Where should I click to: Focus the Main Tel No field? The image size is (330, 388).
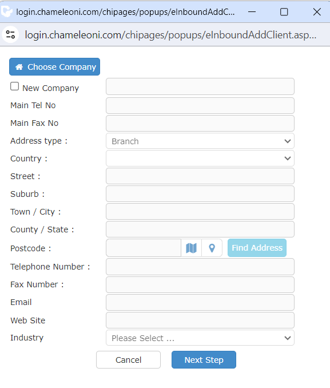[x=200, y=106]
